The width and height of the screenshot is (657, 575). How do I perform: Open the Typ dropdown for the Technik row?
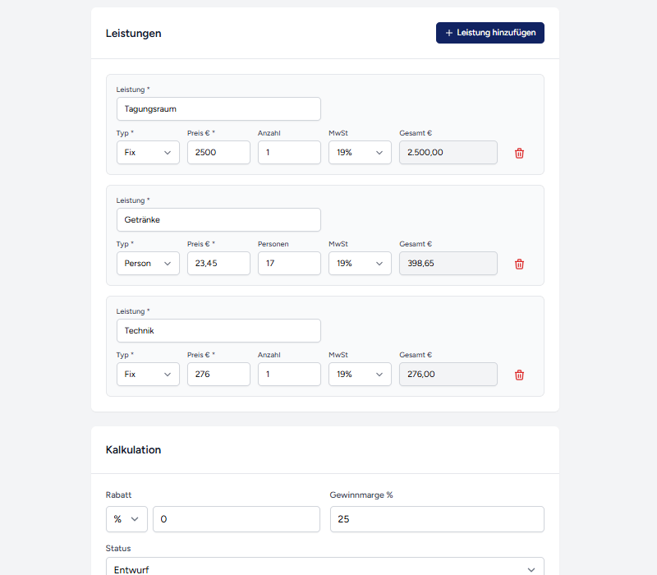tap(148, 374)
